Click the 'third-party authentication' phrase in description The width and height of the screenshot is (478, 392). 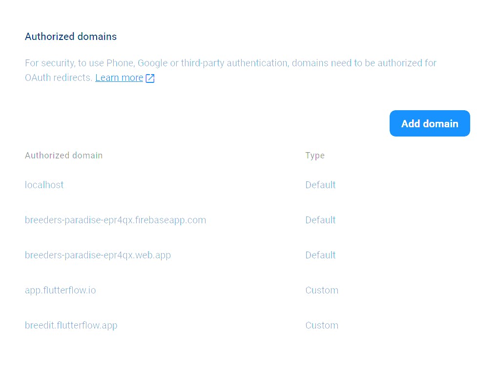pyautogui.click(x=234, y=63)
